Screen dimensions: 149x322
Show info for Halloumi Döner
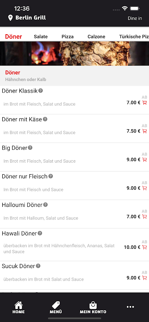[46, 205]
